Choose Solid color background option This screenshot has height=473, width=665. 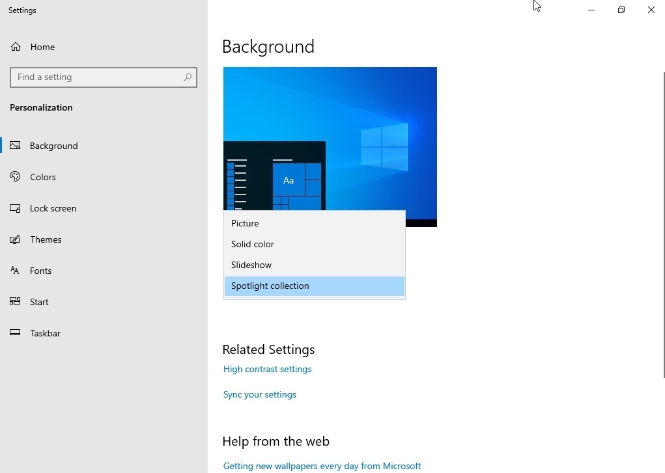(252, 244)
